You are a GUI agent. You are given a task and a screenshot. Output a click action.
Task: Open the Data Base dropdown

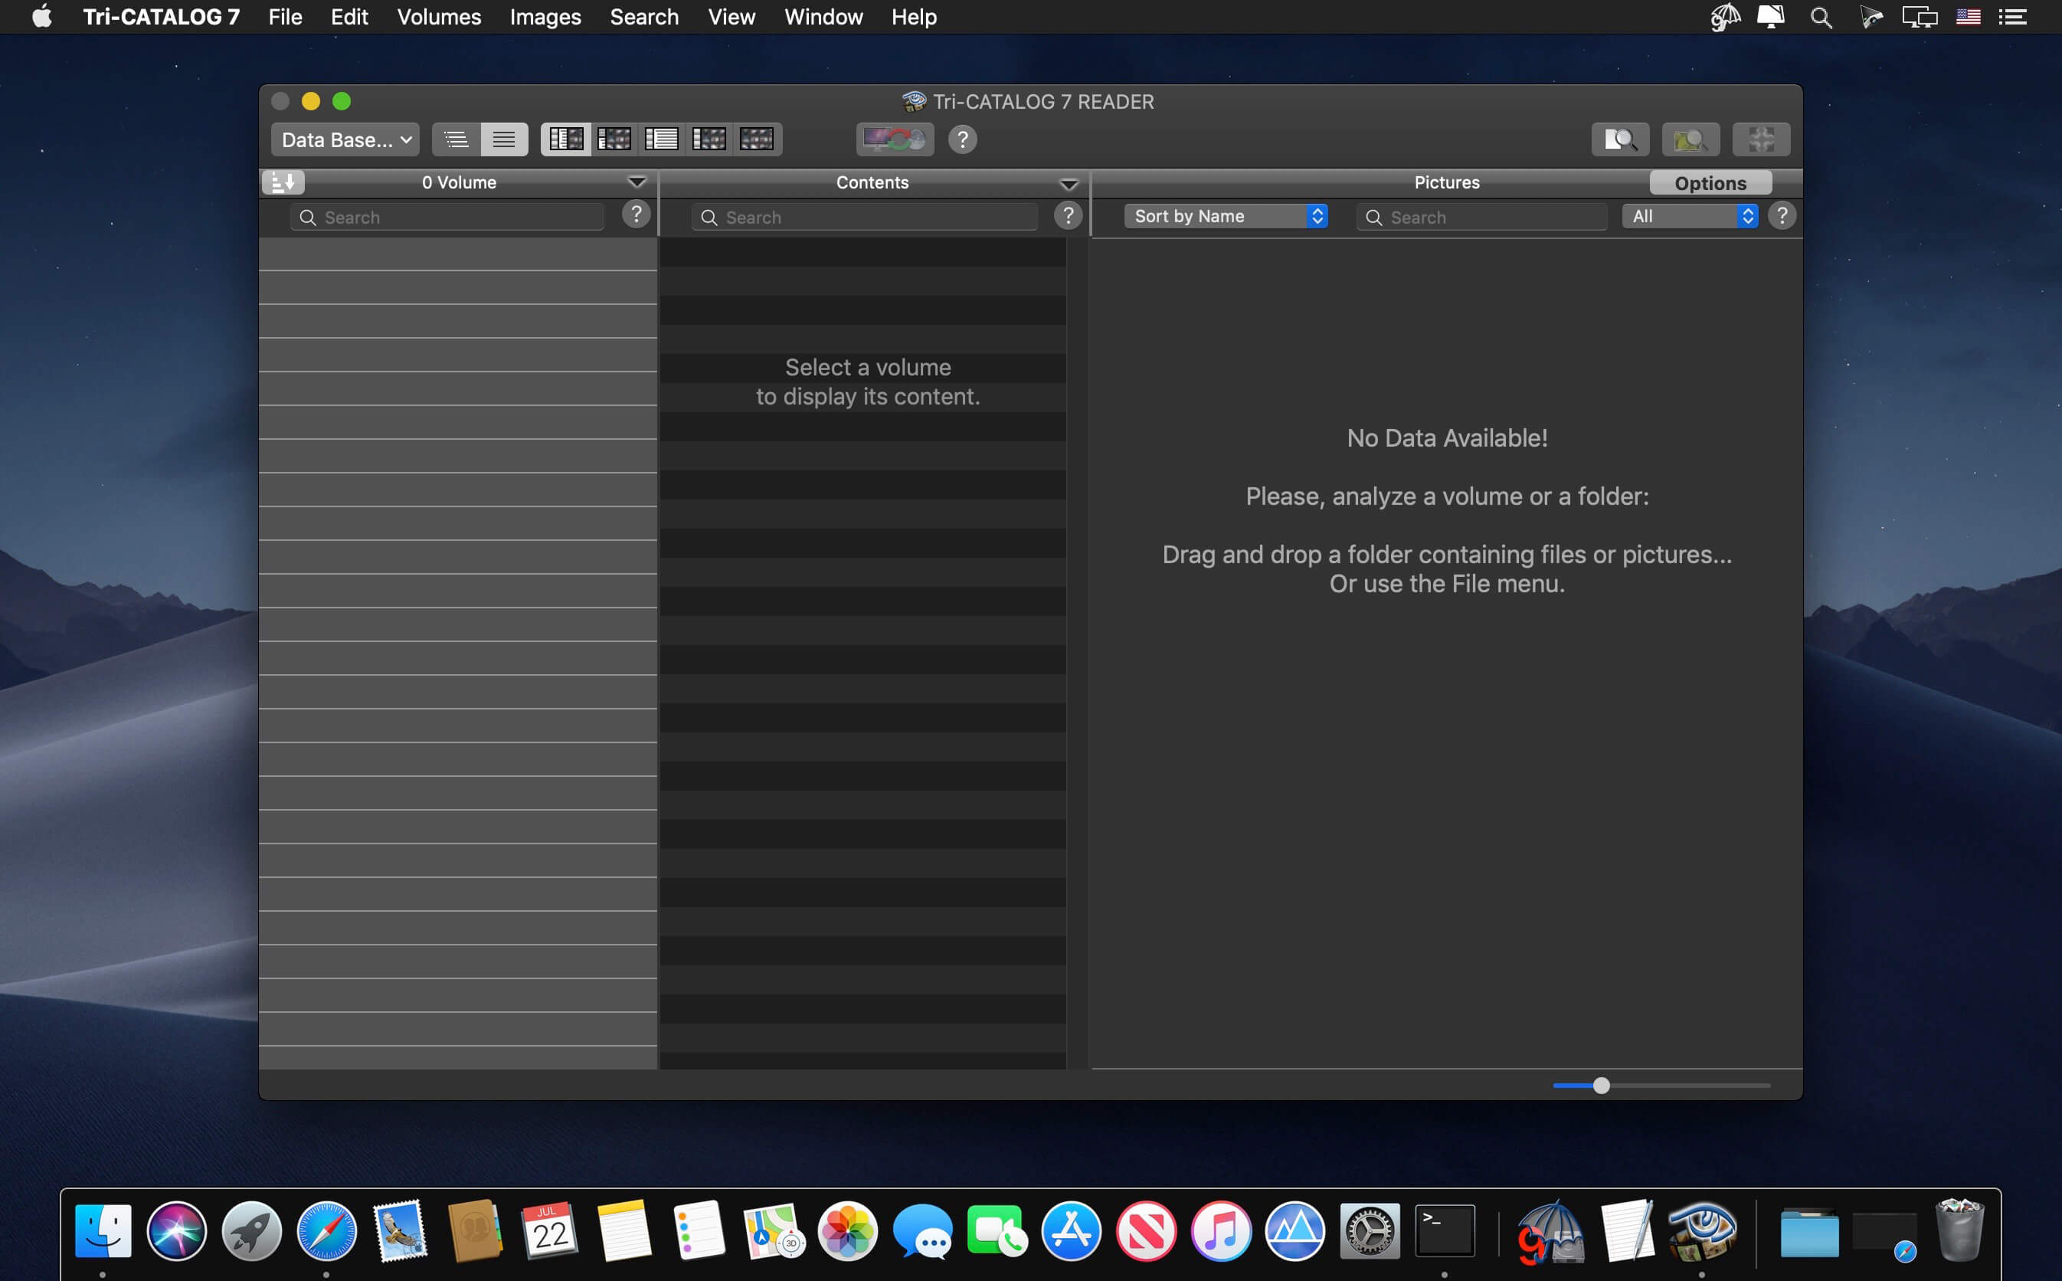345,139
